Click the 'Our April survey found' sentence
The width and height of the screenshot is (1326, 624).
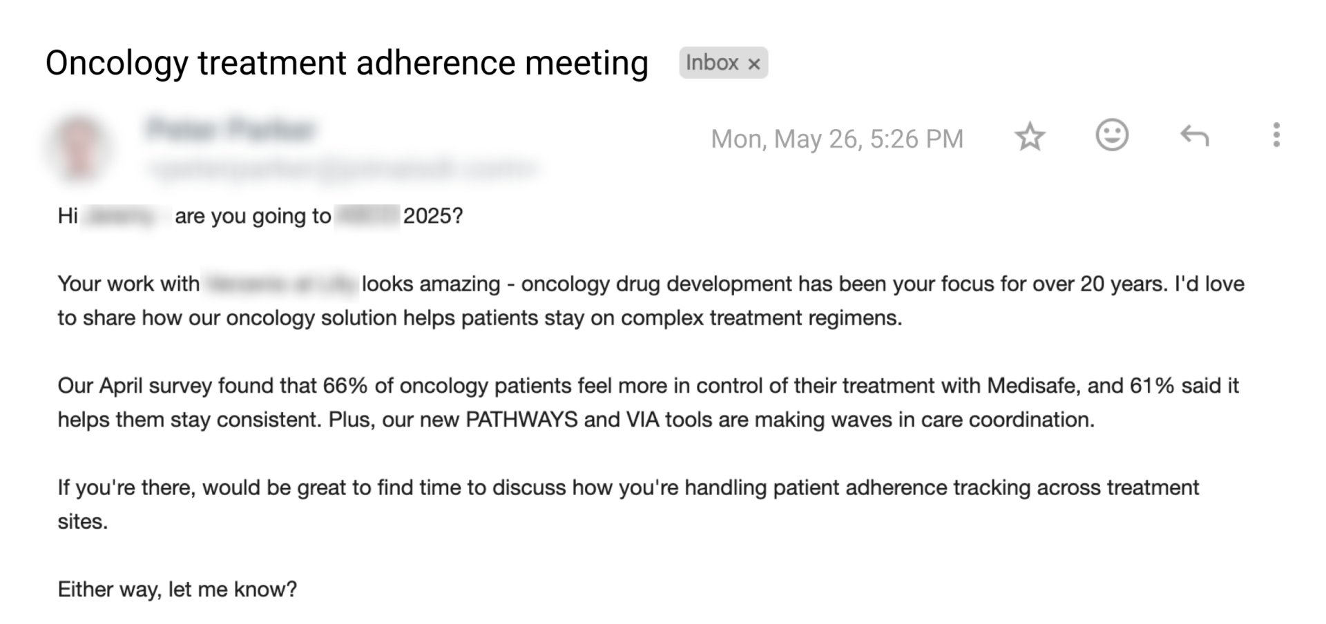point(187,385)
